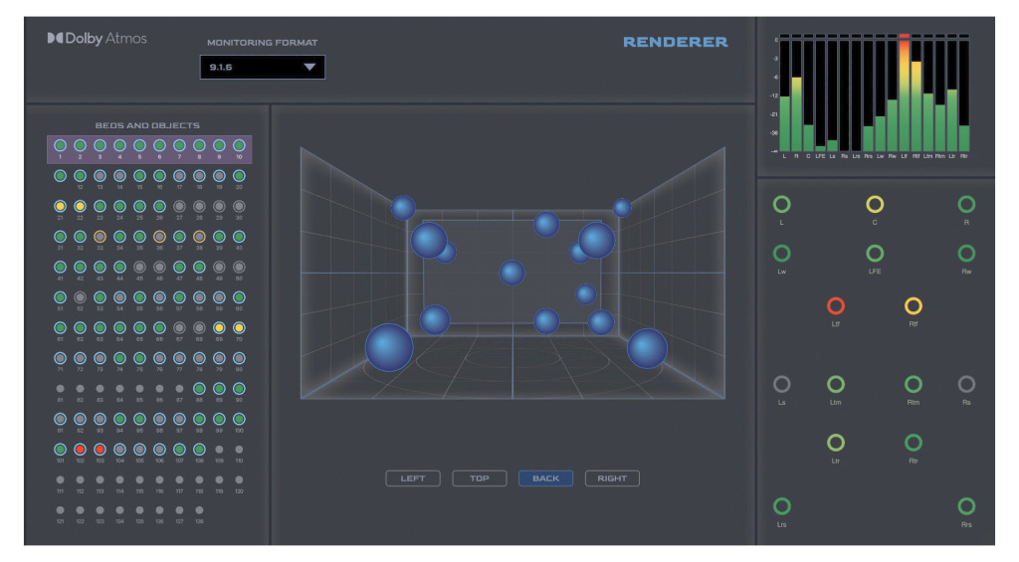Click the center audio object sphere in room
1019x562 pixels.
[512, 273]
